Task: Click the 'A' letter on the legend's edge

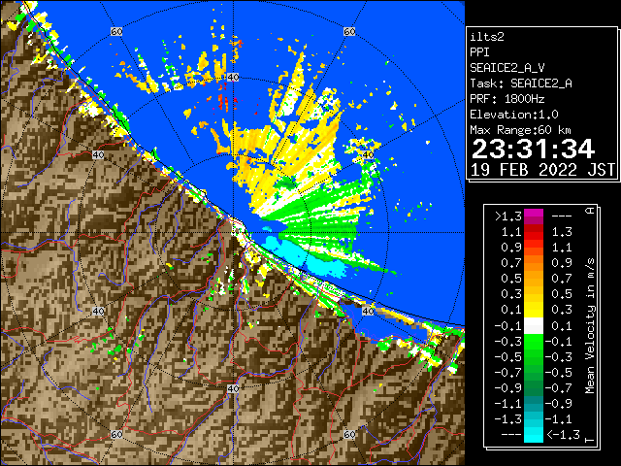Action: 590,211
